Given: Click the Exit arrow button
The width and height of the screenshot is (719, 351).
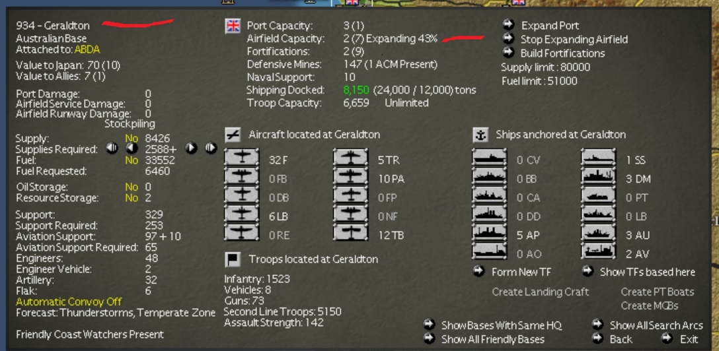Looking at the screenshot, I should [x=667, y=338].
